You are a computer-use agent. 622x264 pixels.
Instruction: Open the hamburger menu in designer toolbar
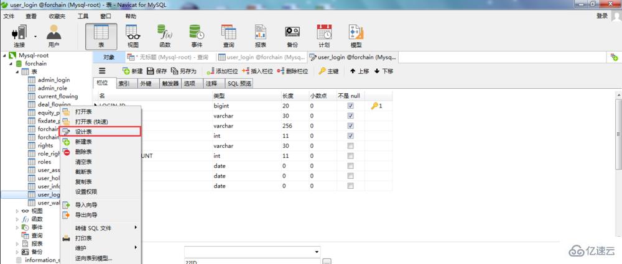102,71
